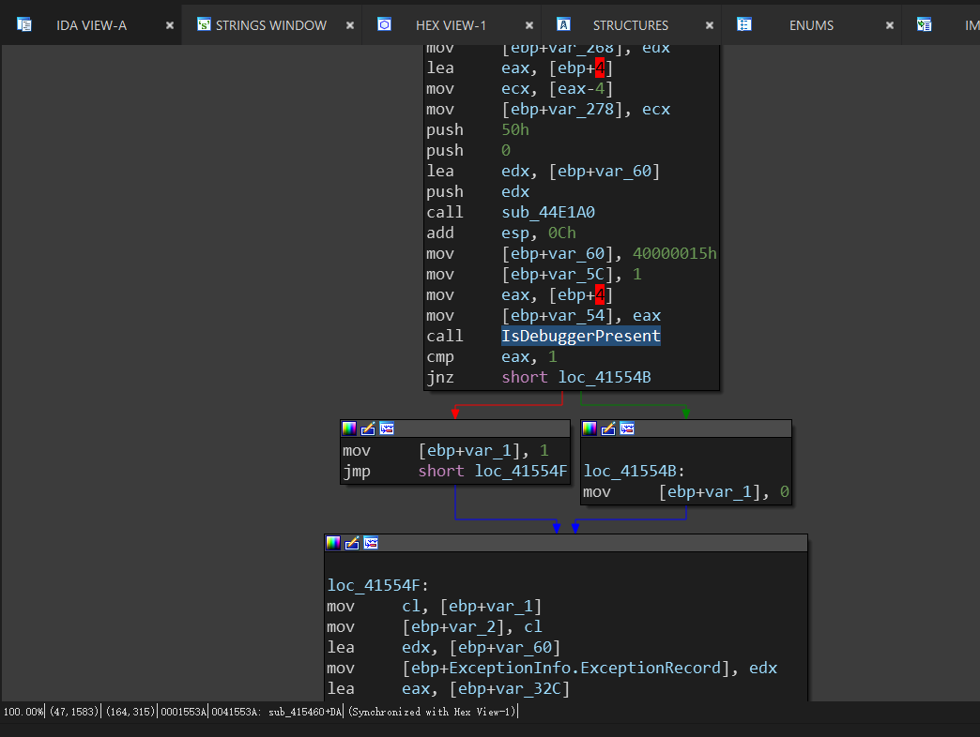The width and height of the screenshot is (980, 737).
Task: Select the 40000015h constant value
Action: 674,253
